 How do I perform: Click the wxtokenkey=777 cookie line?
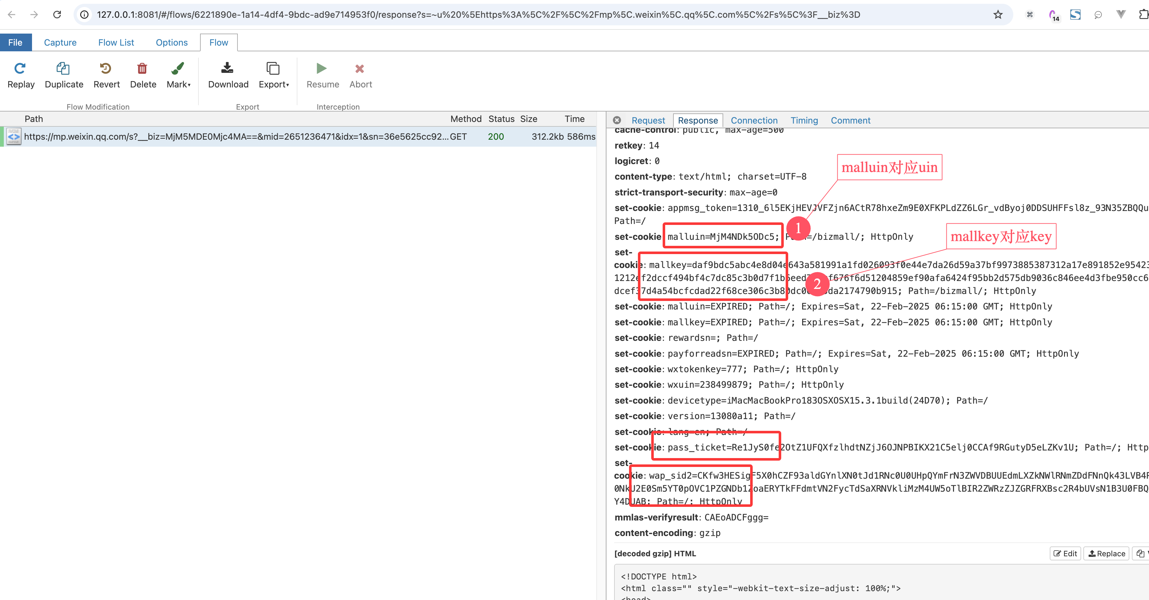click(x=726, y=369)
